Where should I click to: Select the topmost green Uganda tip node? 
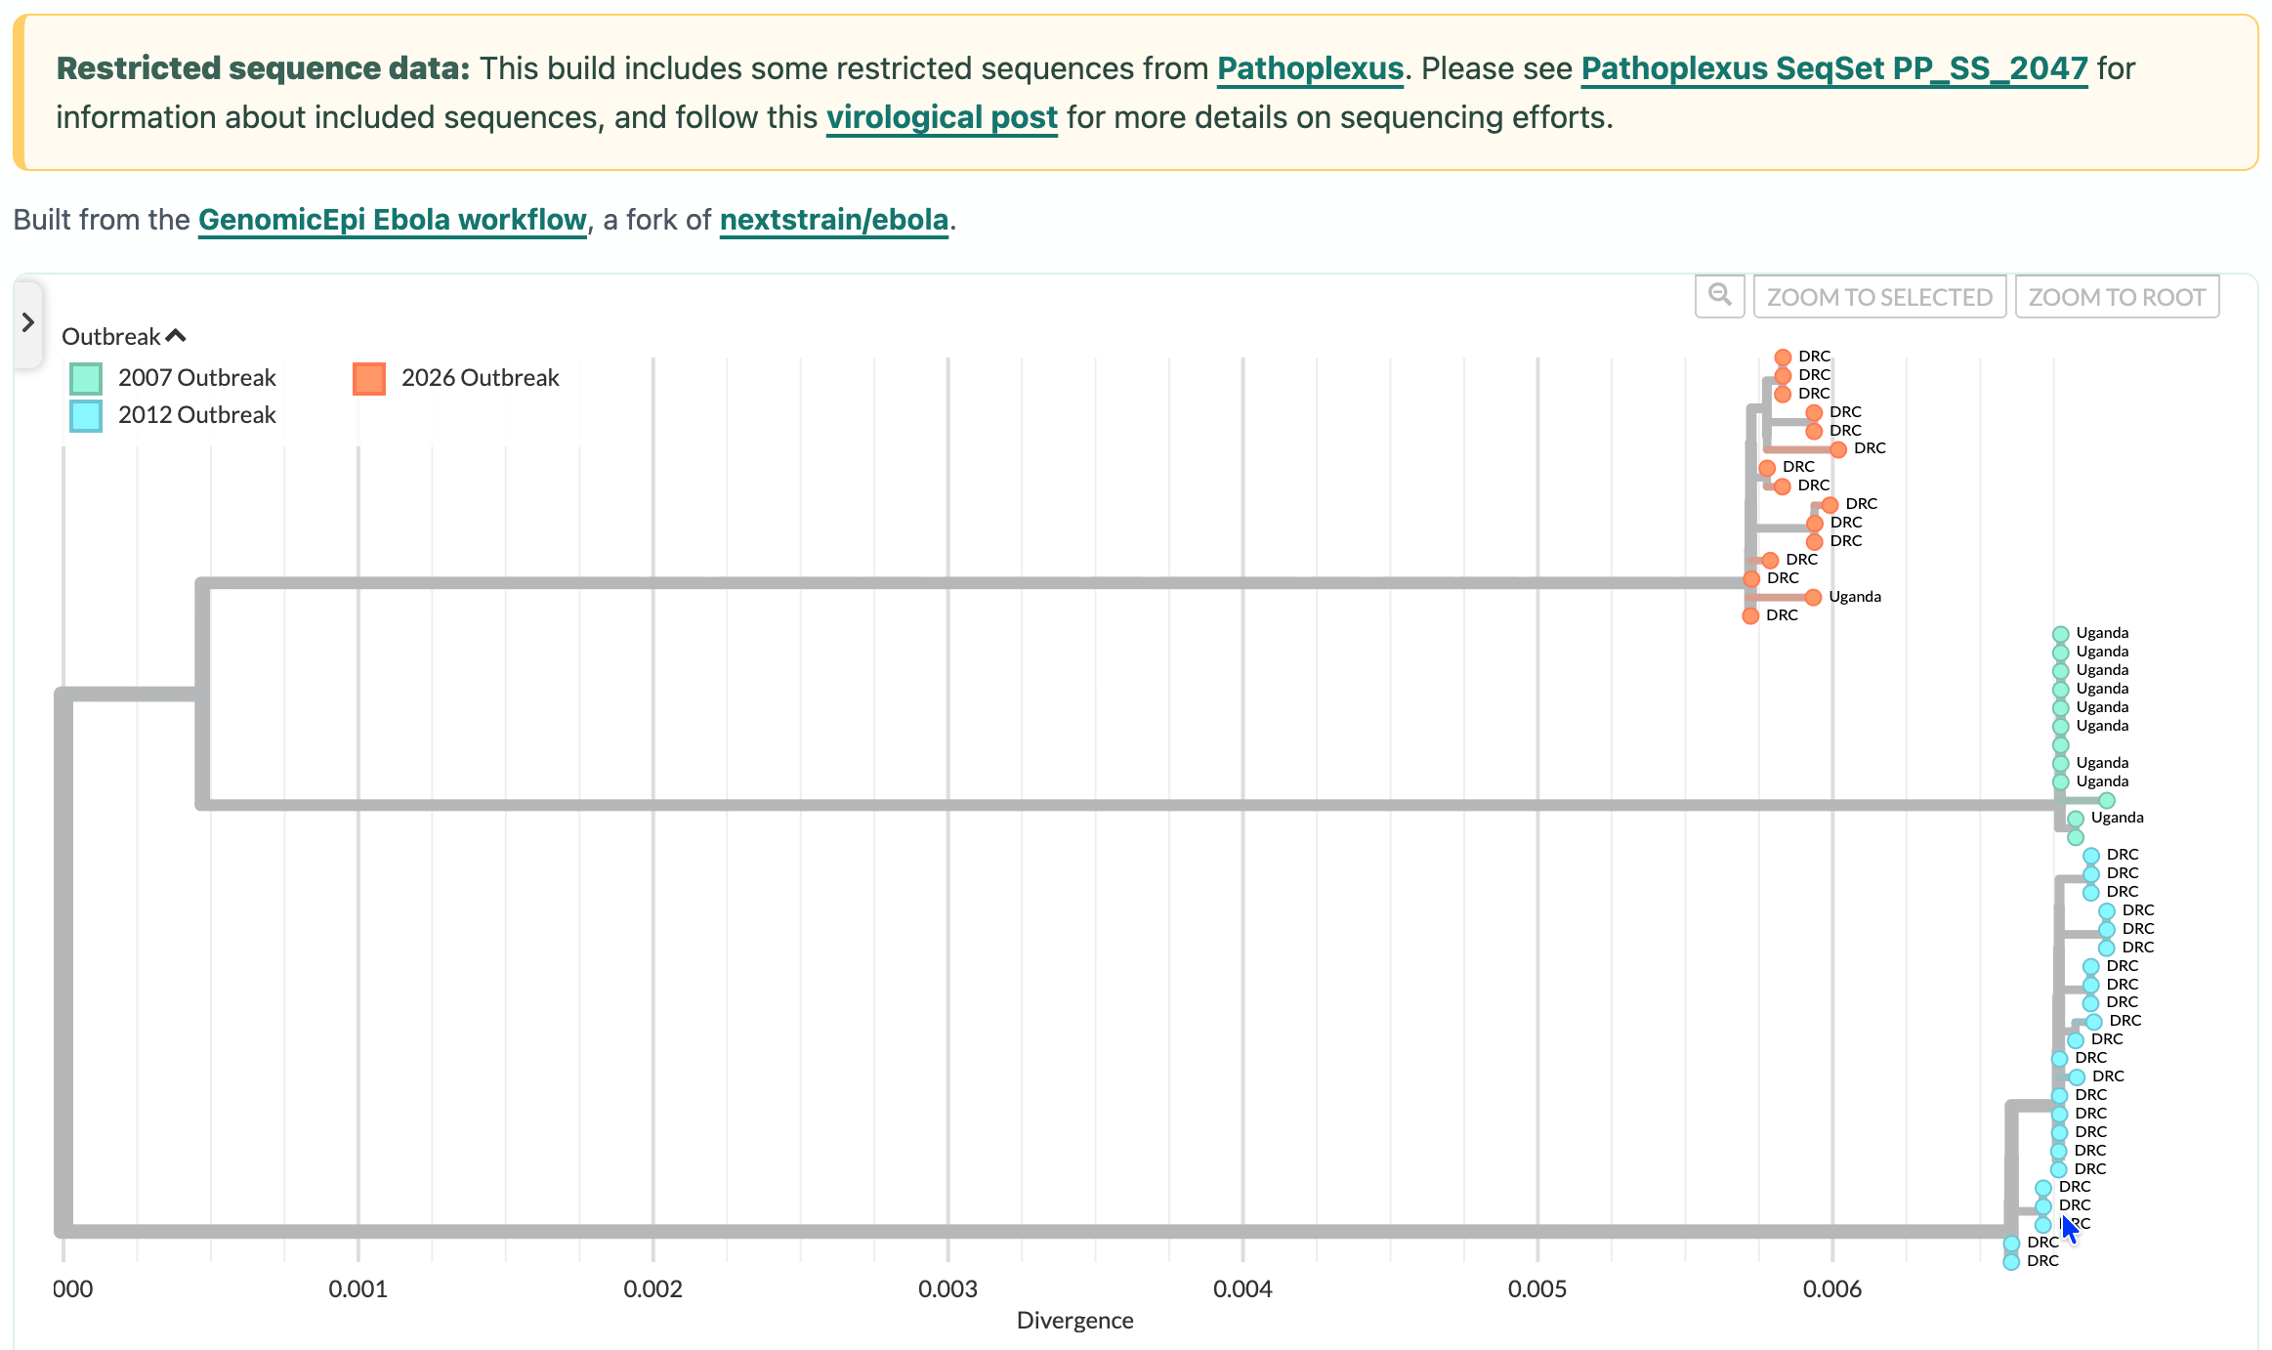click(x=2061, y=634)
